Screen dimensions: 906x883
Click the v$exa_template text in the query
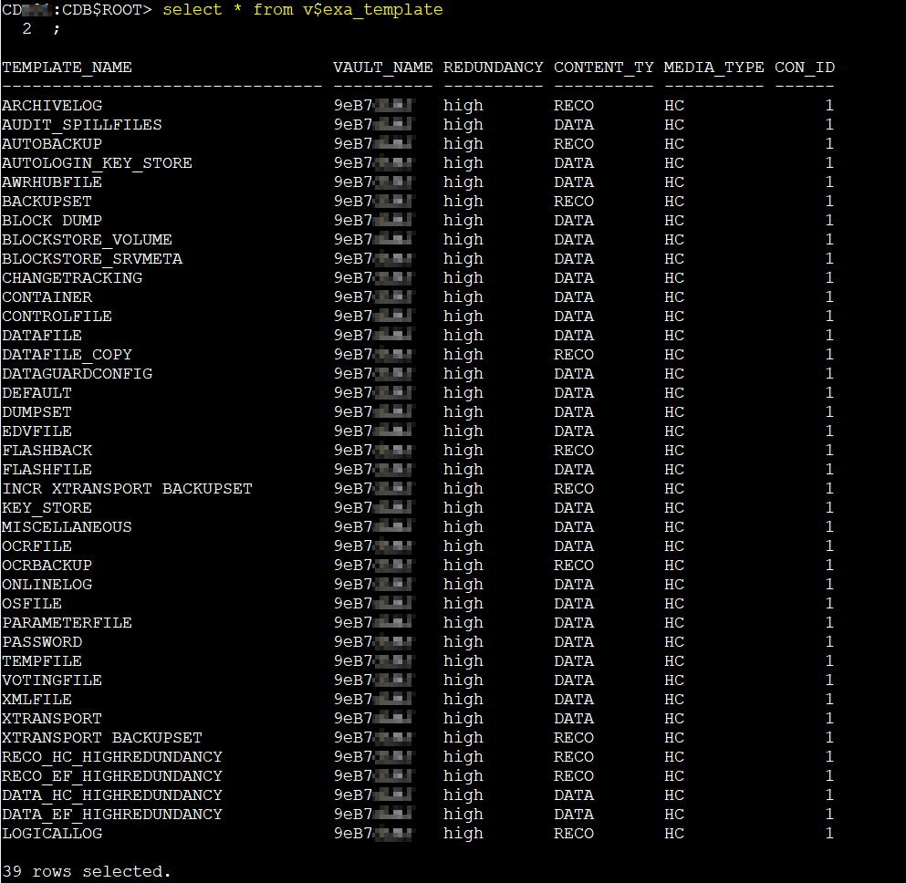point(372,10)
